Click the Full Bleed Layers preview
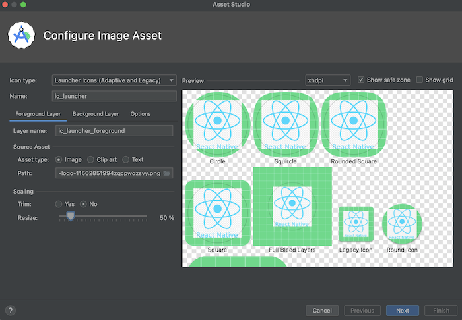 pos(292,206)
